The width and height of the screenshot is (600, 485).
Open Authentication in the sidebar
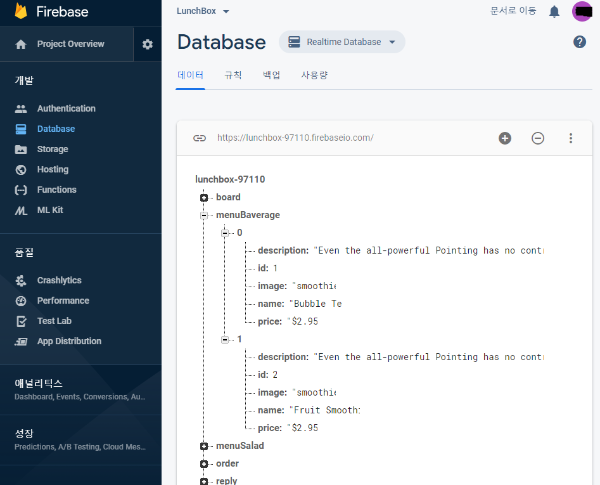point(66,108)
